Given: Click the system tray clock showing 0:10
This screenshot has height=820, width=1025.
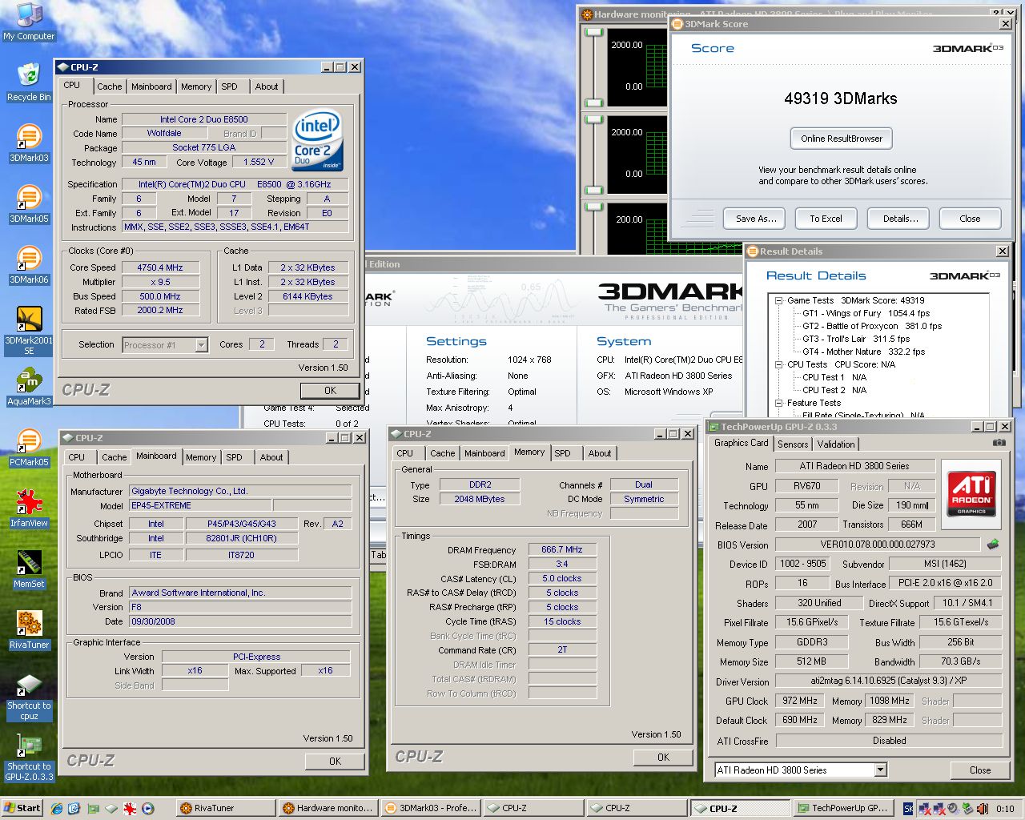Looking at the screenshot, I should click(x=1005, y=809).
